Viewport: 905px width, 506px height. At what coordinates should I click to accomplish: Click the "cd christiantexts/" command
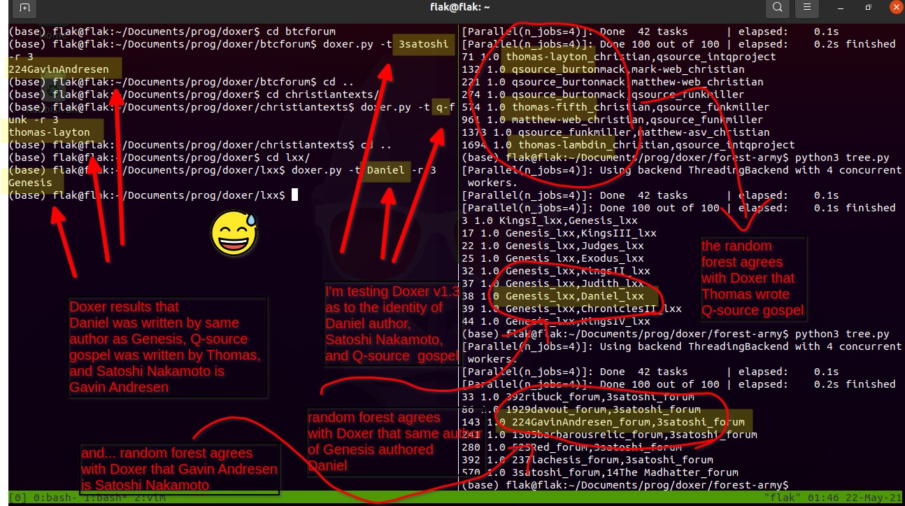pyautogui.click(x=322, y=94)
